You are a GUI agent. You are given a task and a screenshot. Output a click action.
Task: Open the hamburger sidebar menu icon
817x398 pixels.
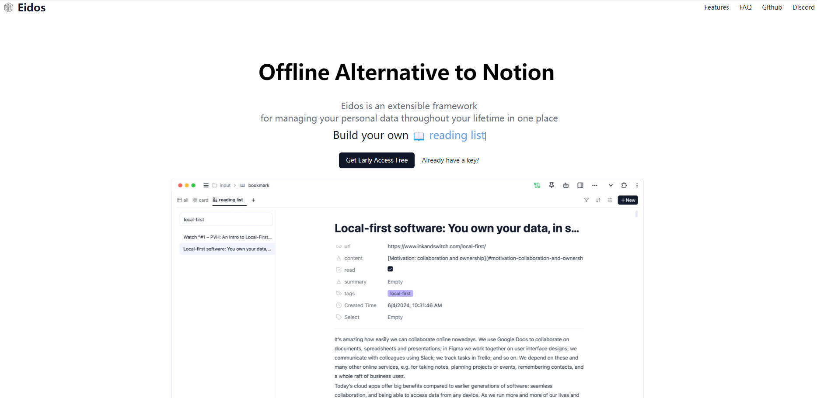pos(206,185)
